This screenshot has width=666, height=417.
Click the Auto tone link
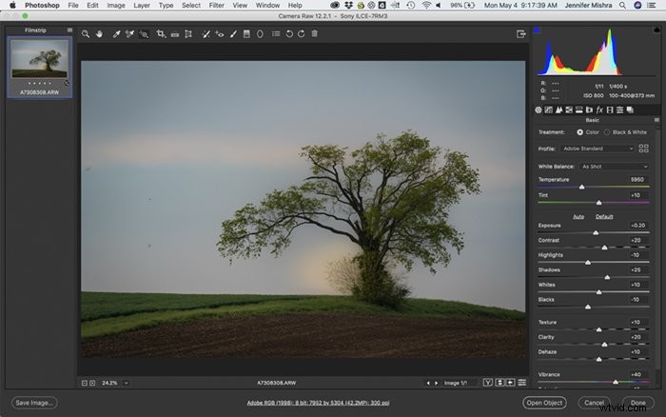(x=578, y=217)
